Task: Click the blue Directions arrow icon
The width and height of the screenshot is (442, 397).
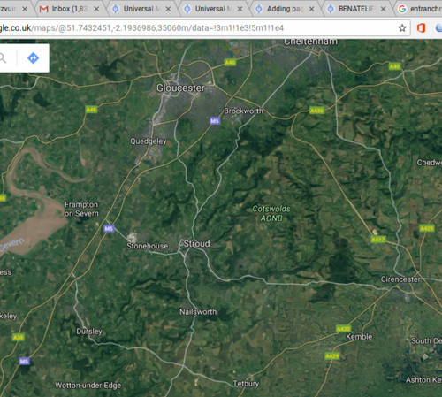Action: tap(33, 58)
